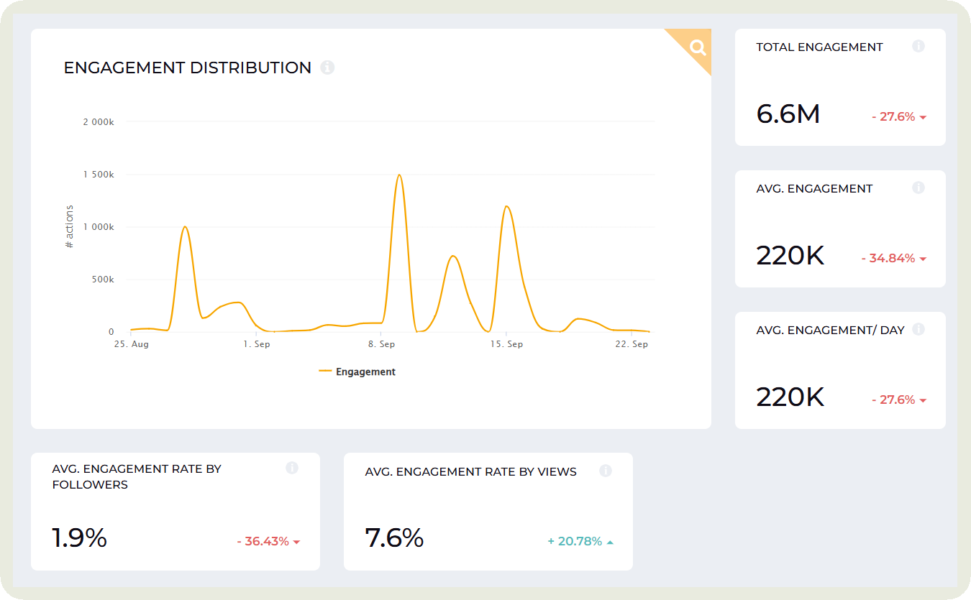Click the +20.78% increase indicator
The width and height of the screenshot is (971, 600).
(x=580, y=541)
